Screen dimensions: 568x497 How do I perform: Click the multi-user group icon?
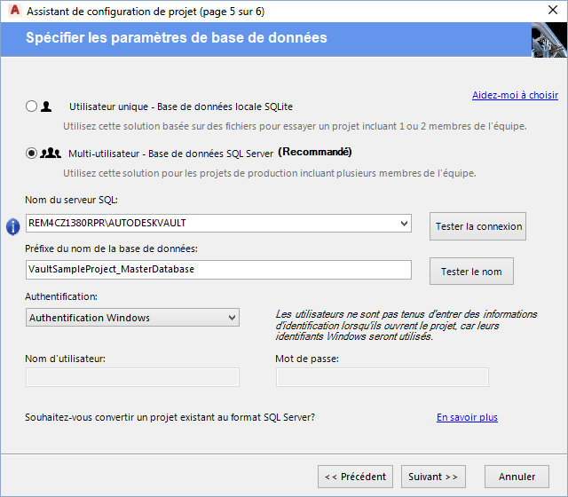coord(51,153)
